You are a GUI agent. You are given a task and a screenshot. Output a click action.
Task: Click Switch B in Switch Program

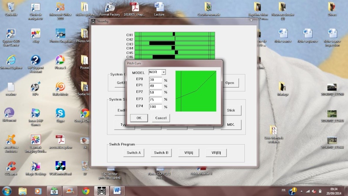click(161, 153)
